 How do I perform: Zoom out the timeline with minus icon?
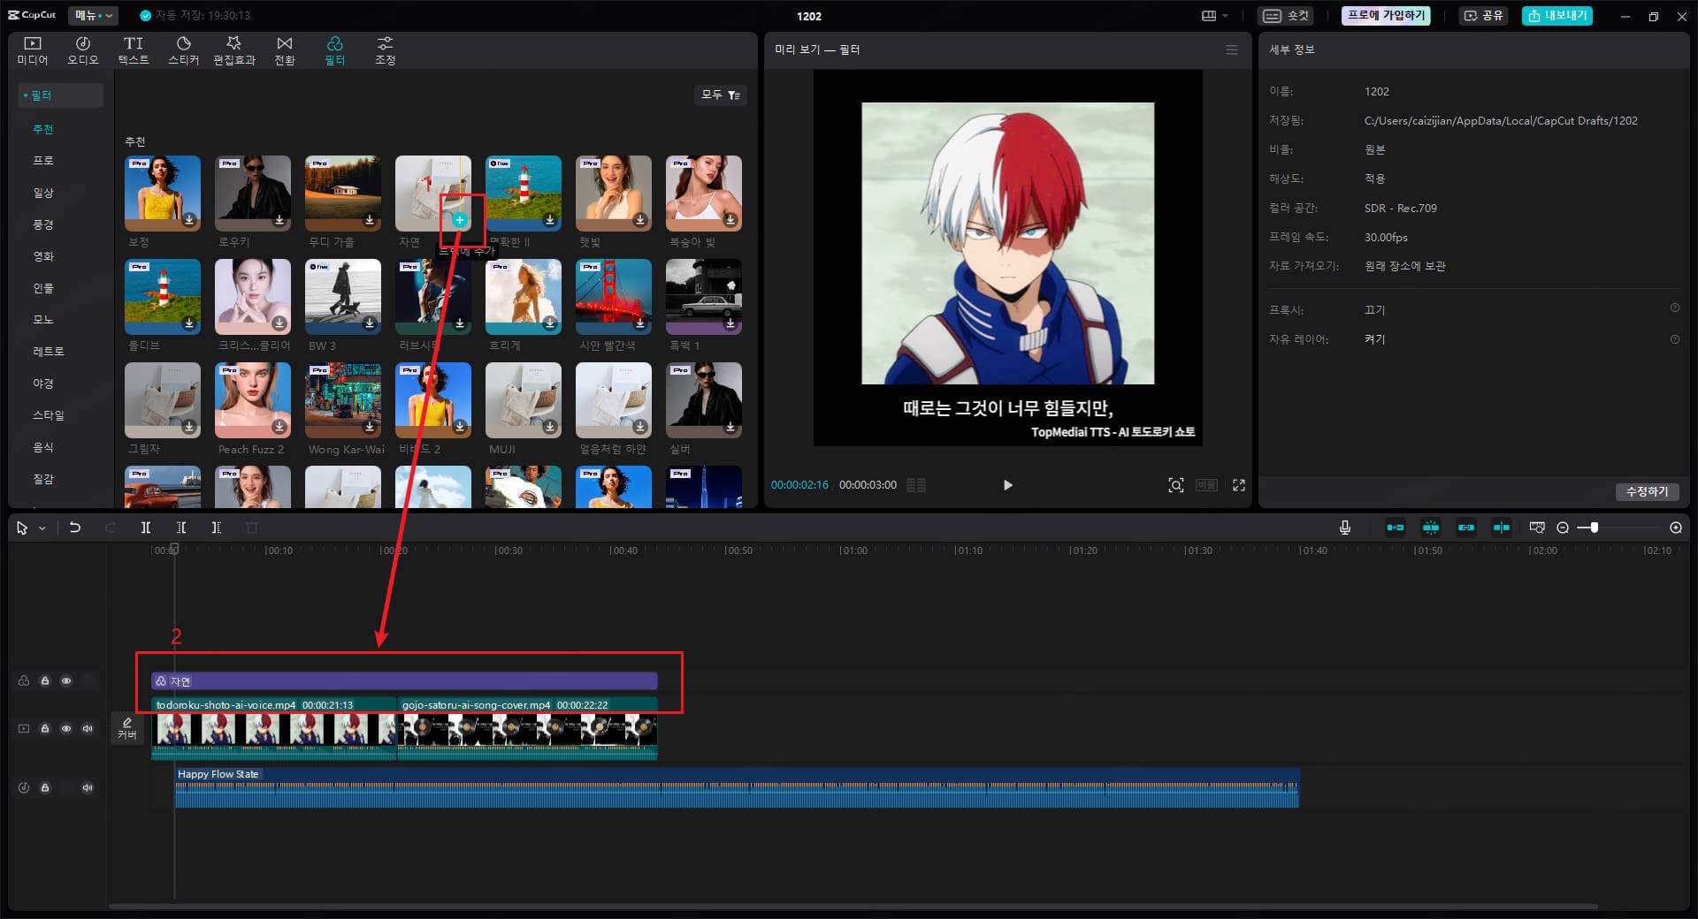1563,528
